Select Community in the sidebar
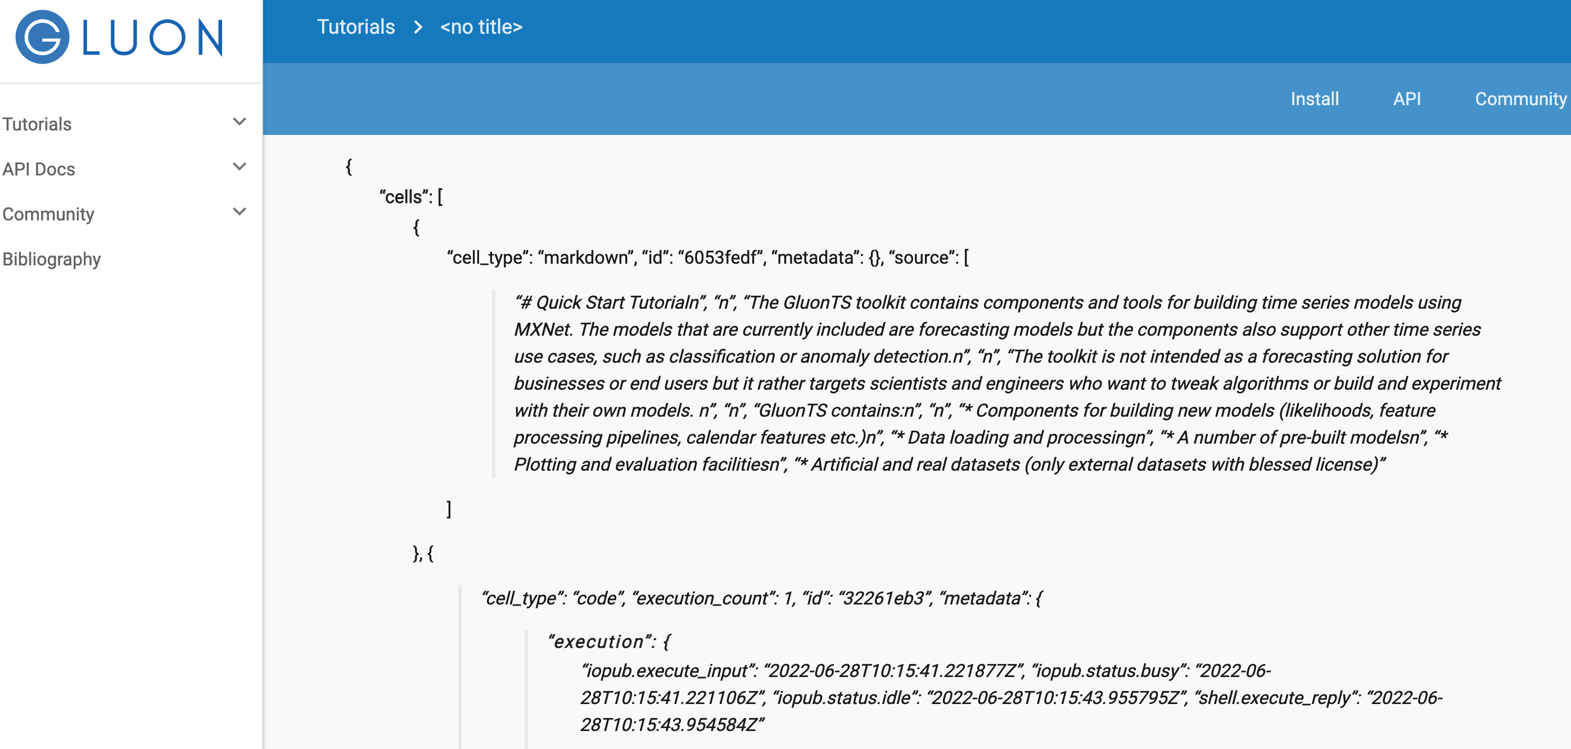The width and height of the screenshot is (1571, 749). 49,214
